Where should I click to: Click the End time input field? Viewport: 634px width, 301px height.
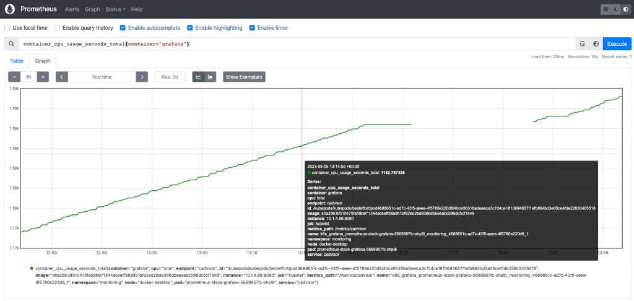[x=102, y=77]
